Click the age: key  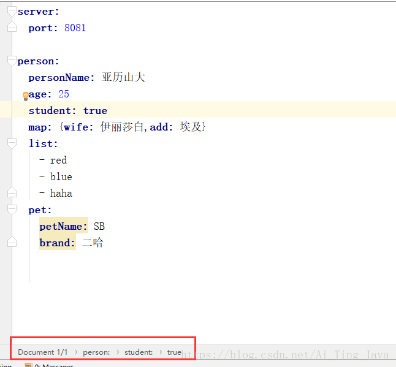(x=40, y=94)
